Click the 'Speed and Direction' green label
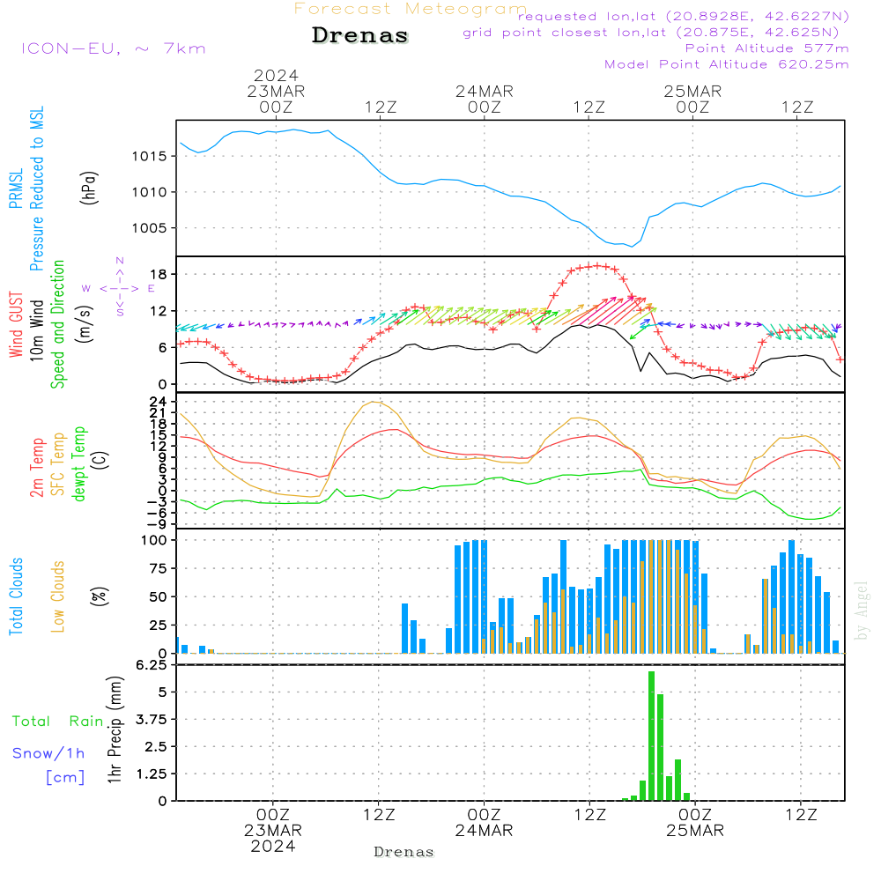Image resolution: width=881 pixels, height=881 pixels. tap(57, 324)
